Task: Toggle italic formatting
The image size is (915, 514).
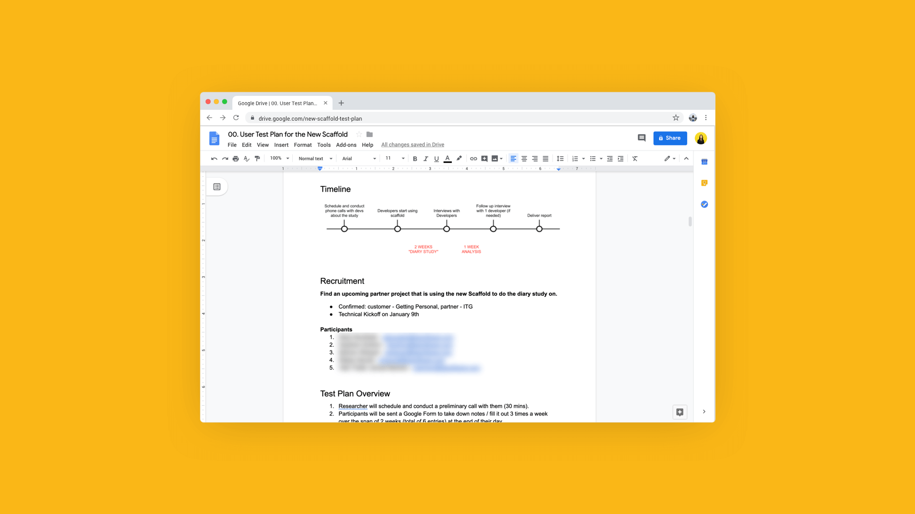Action: tap(425, 159)
